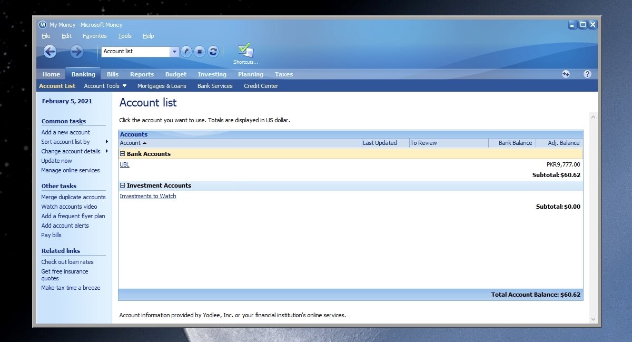Click Add a new account
Image resolution: width=632 pixels, height=342 pixels.
point(64,132)
